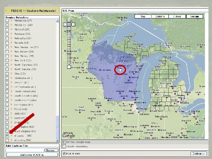Check the Nebraska (31) checkbox

coord(7,38)
